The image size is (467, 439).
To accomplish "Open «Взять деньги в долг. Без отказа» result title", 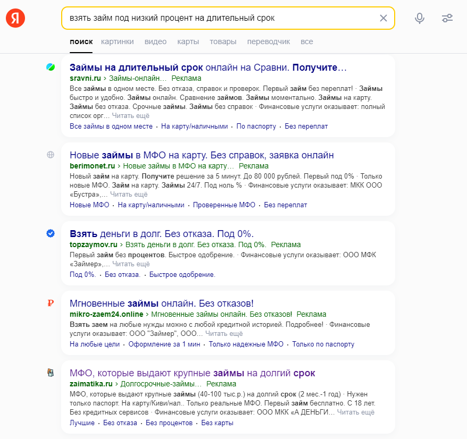I will click(161, 234).
